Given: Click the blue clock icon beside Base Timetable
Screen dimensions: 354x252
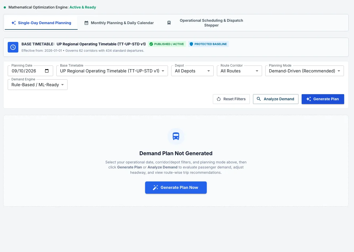Looking at the screenshot, I should (x=13, y=47).
